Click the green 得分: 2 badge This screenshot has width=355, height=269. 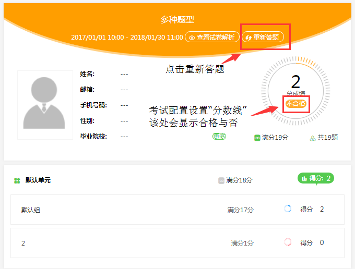(x=316, y=178)
